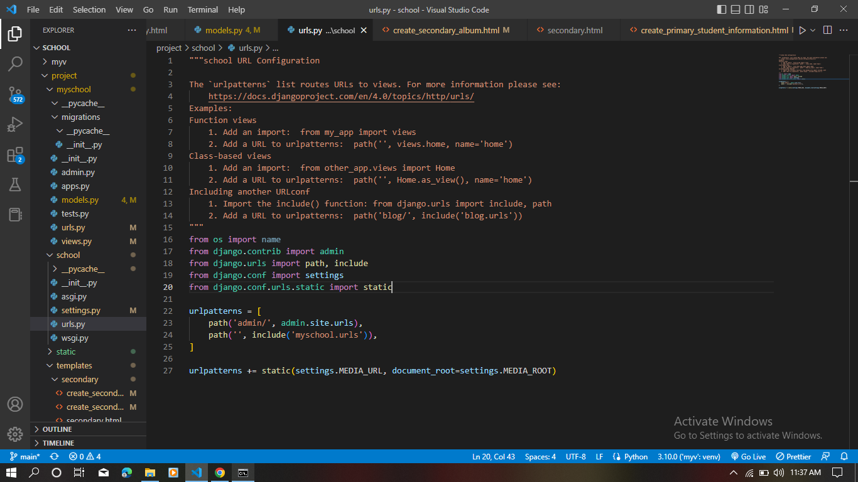Image resolution: width=858 pixels, height=482 pixels.
Task: Collapse the project folder
Action: coord(89,75)
